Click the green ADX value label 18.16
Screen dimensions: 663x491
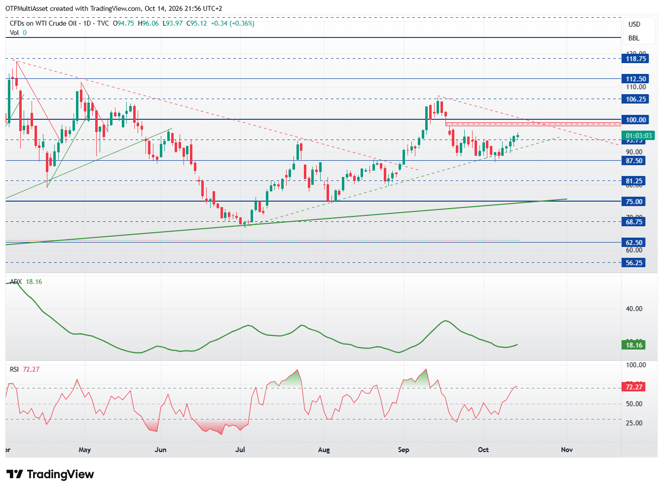click(x=634, y=345)
